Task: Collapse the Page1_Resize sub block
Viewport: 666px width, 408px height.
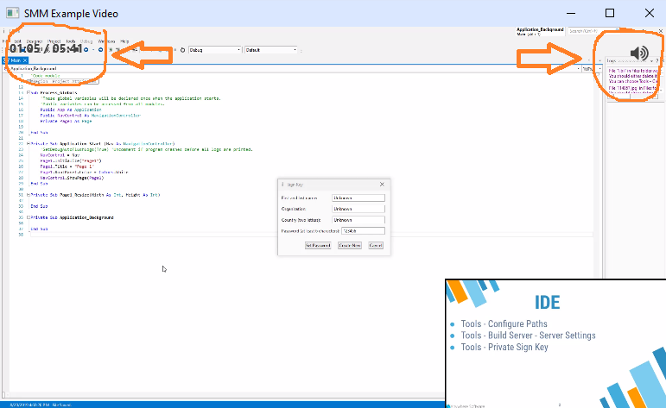Action: (x=29, y=195)
